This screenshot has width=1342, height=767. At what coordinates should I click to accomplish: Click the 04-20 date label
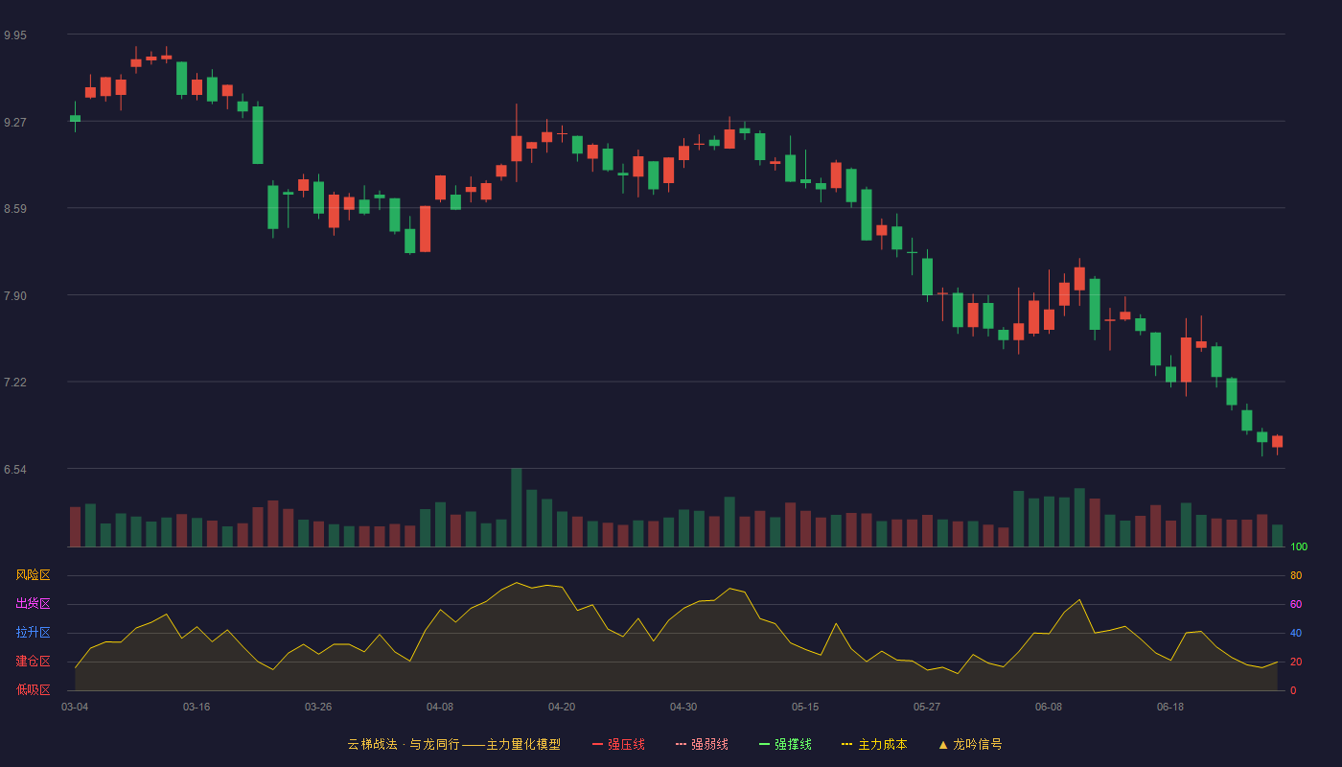[562, 707]
